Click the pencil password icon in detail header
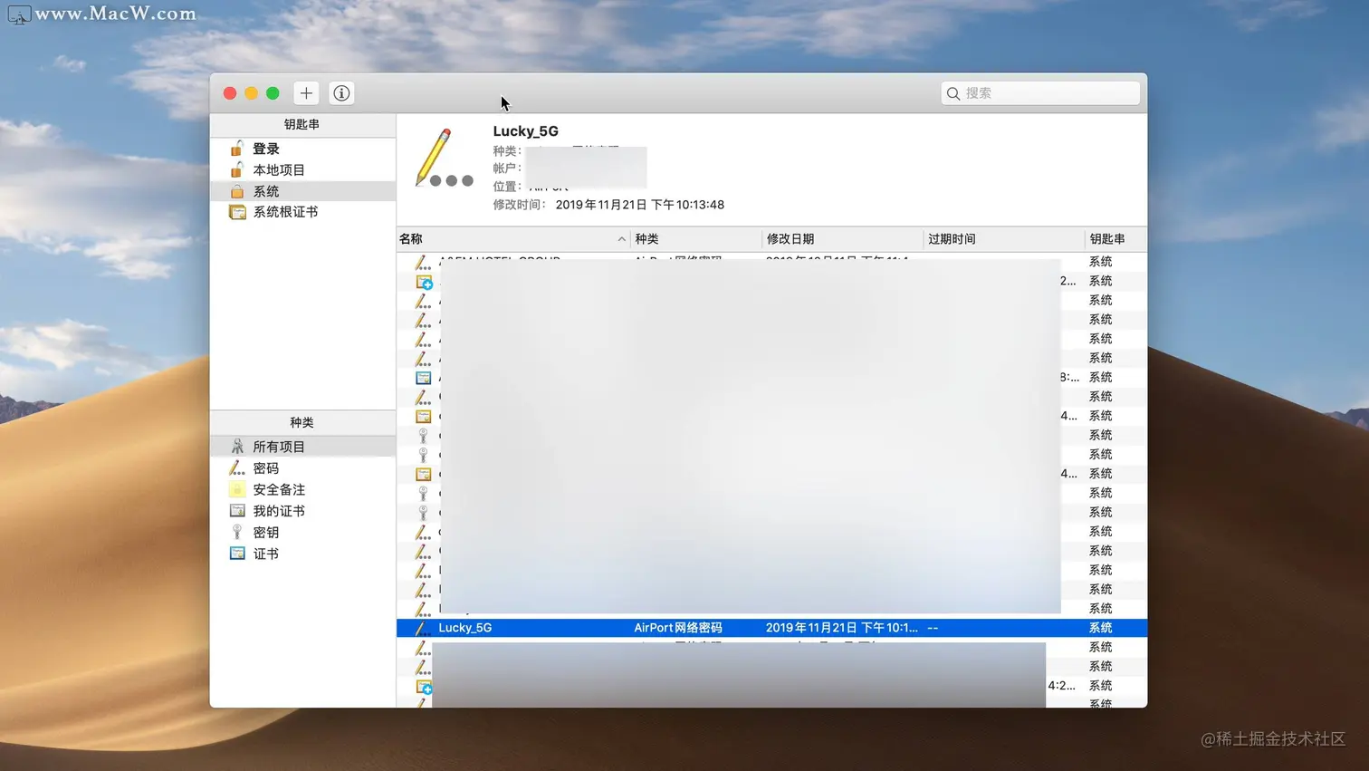The image size is (1369, 771). (x=443, y=159)
